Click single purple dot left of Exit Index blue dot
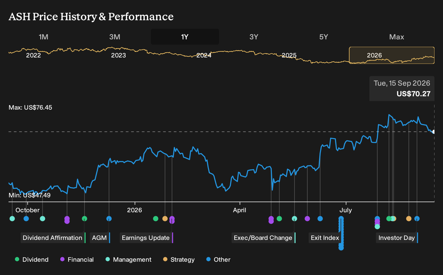Viewport: 443px width, 275px height. click(307, 219)
